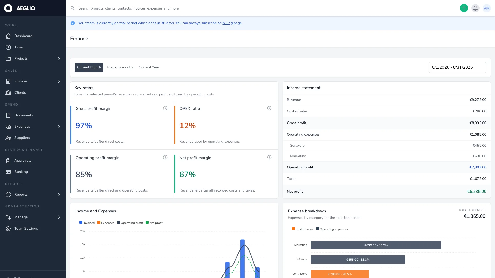Click the search magnifier icon
The width and height of the screenshot is (495, 278).
click(x=73, y=8)
